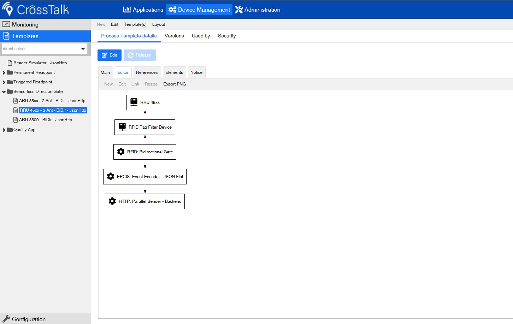The image size is (513, 324).
Task: Select ARU 35xx - 2 Ant - BiDir - JsonHttp
Action: (52, 101)
